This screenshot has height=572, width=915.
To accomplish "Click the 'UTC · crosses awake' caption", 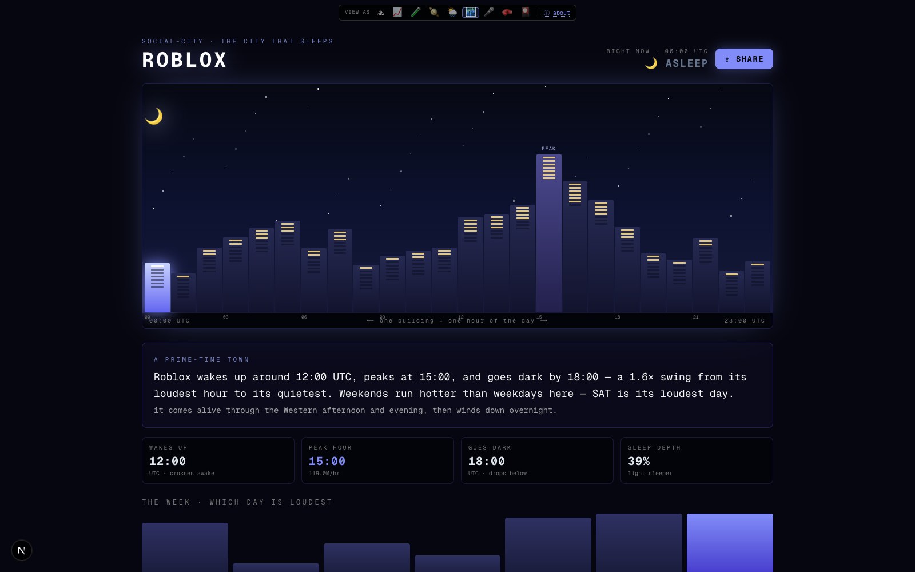I will [182, 474].
